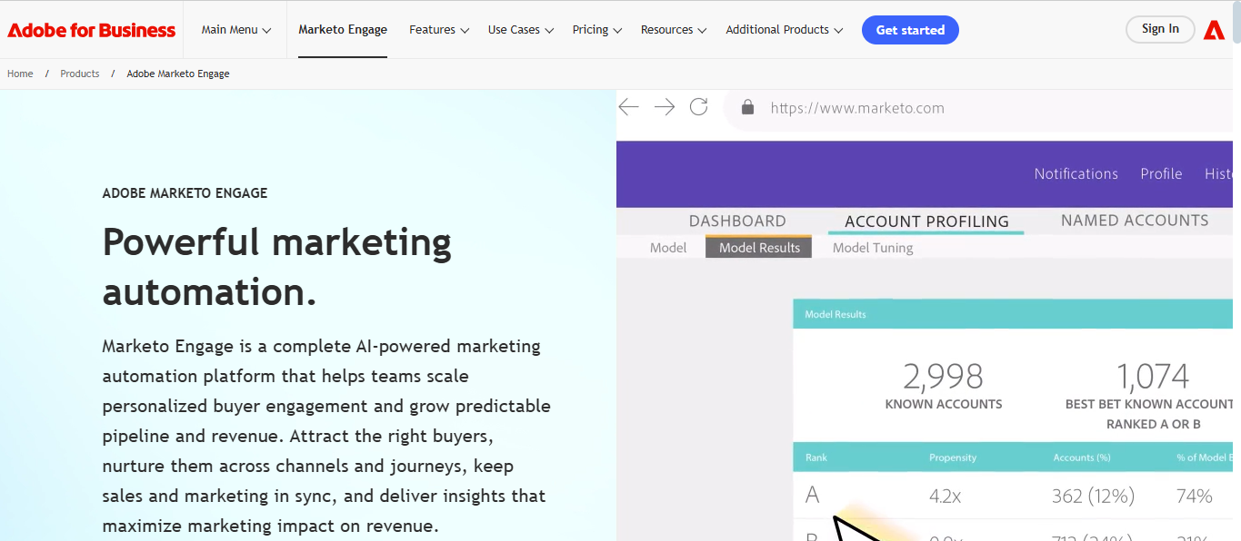Click the forward arrow in the mock browser
This screenshot has height=541, width=1241.
click(x=665, y=107)
